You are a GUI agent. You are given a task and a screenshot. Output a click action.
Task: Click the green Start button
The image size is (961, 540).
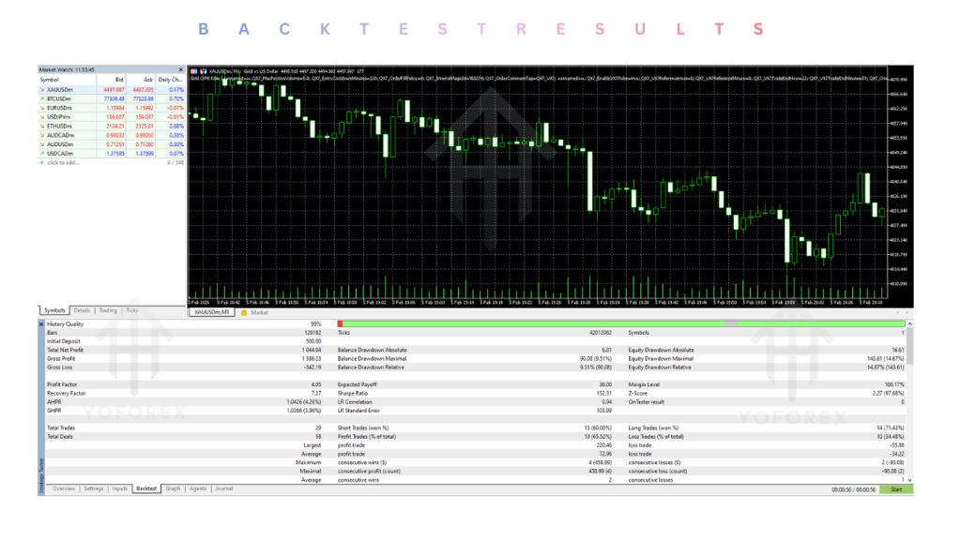(896, 489)
